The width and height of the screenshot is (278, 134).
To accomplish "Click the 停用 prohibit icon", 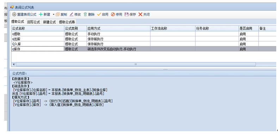I will pos(113,14).
